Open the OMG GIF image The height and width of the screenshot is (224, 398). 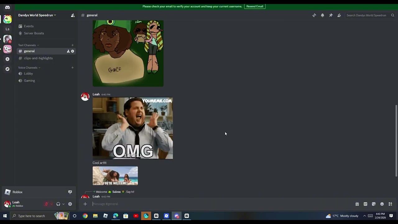pos(133,128)
